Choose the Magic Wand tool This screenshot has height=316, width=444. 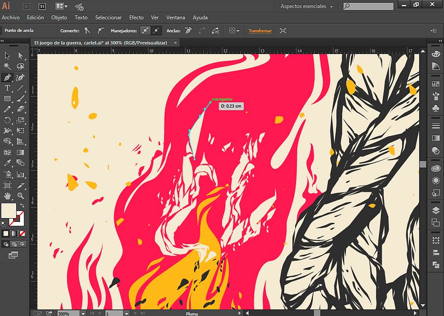[x=8, y=66]
